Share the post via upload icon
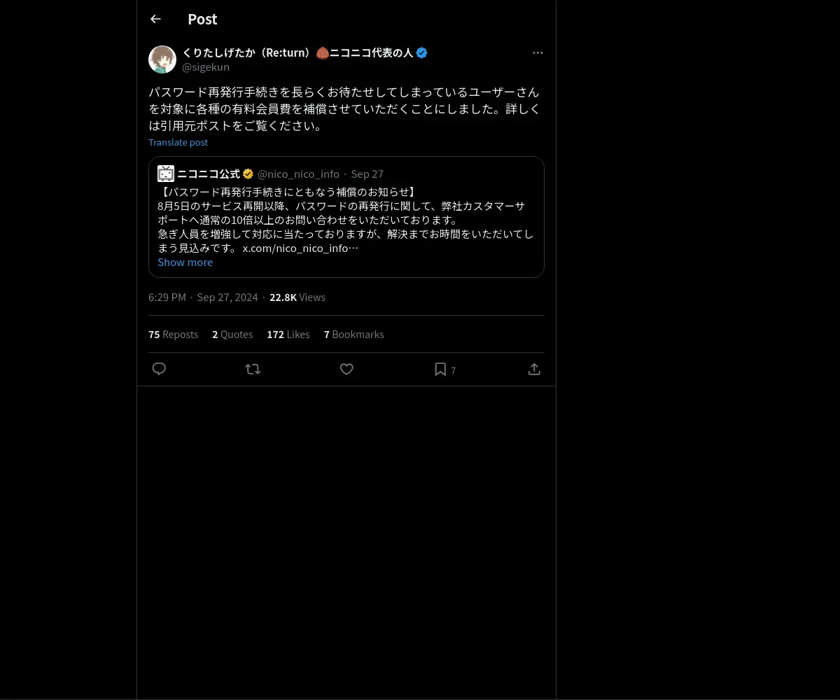This screenshot has height=700, width=840. click(534, 369)
